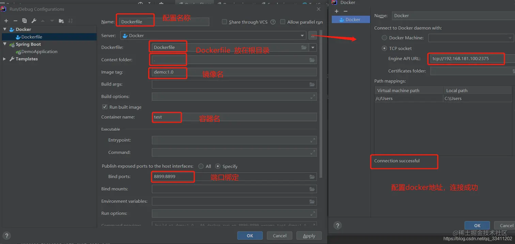This screenshot has height=244, width=515.
Task: Apply the run configuration changes
Action: tap(309, 236)
